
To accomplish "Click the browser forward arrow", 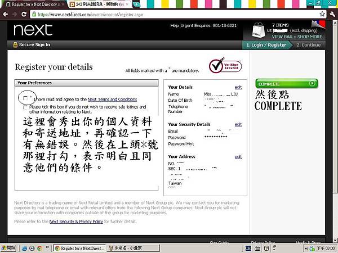I will click(x=15, y=15).
